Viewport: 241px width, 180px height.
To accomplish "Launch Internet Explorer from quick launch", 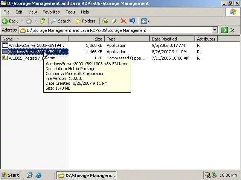I will tap(38, 175).
